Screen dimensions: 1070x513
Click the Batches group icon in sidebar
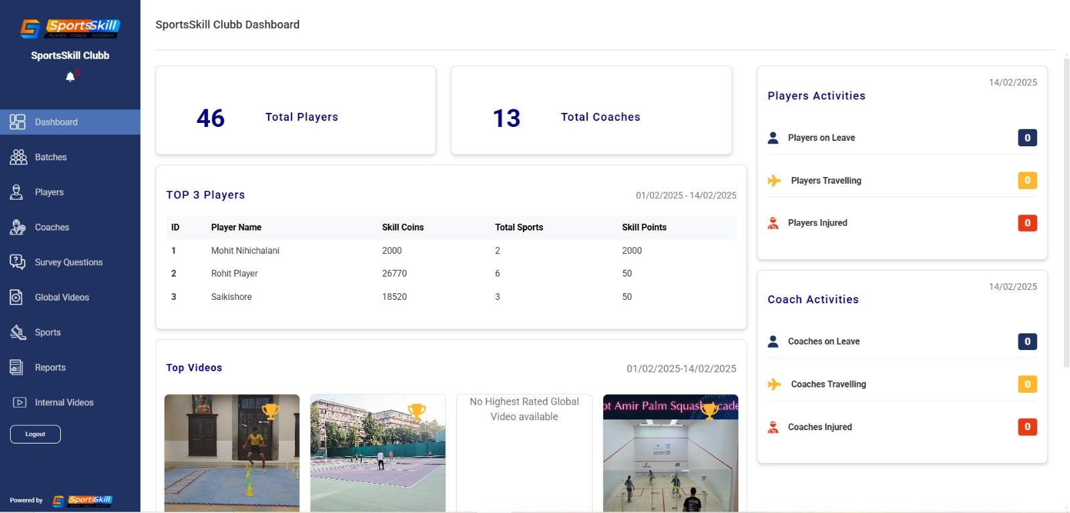click(18, 157)
